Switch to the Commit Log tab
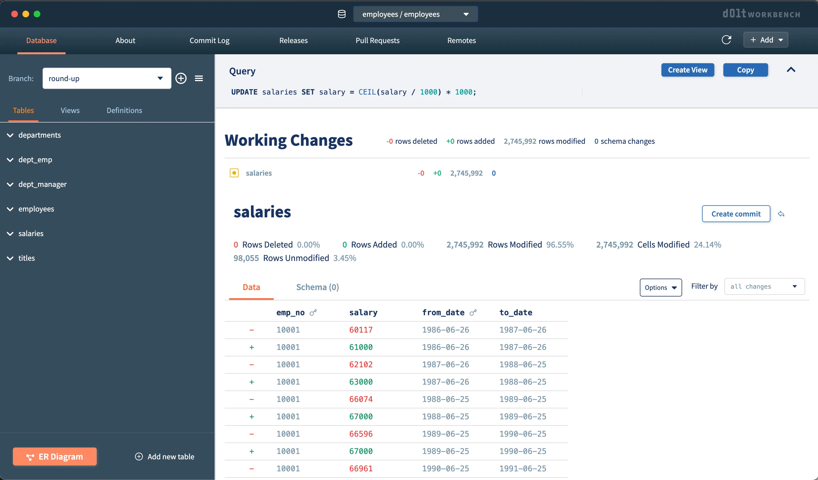Screen dimensions: 818x480 [209, 40]
